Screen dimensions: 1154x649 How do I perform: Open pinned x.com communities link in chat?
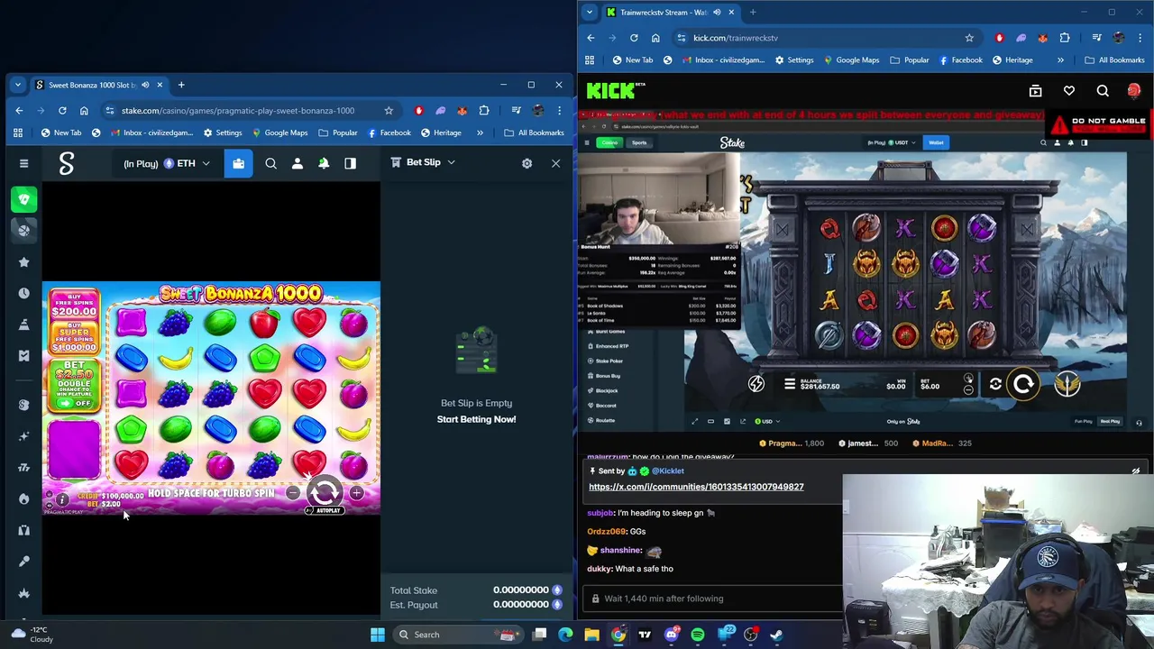(x=696, y=487)
